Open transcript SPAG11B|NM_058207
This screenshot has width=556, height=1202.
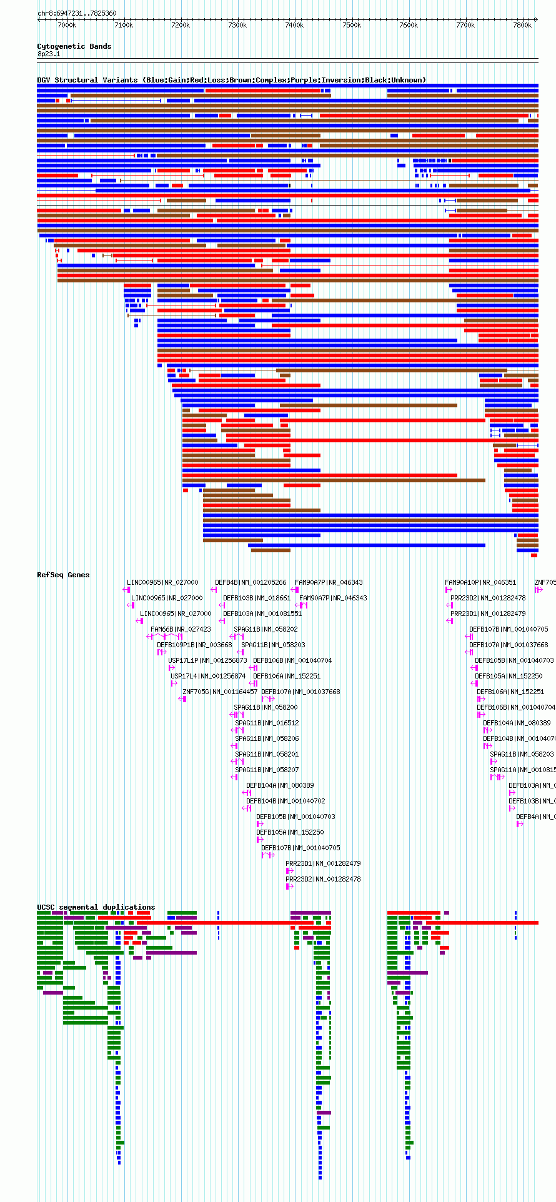tap(267, 770)
